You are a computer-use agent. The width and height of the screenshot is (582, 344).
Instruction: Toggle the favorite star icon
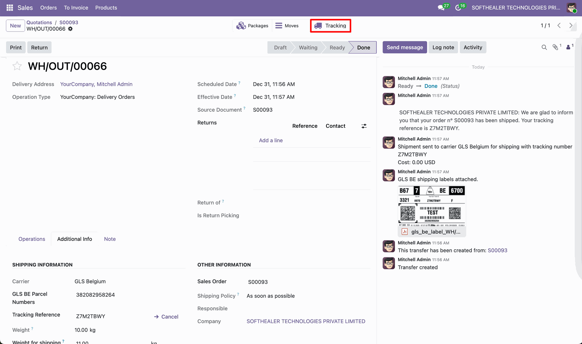click(17, 66)
